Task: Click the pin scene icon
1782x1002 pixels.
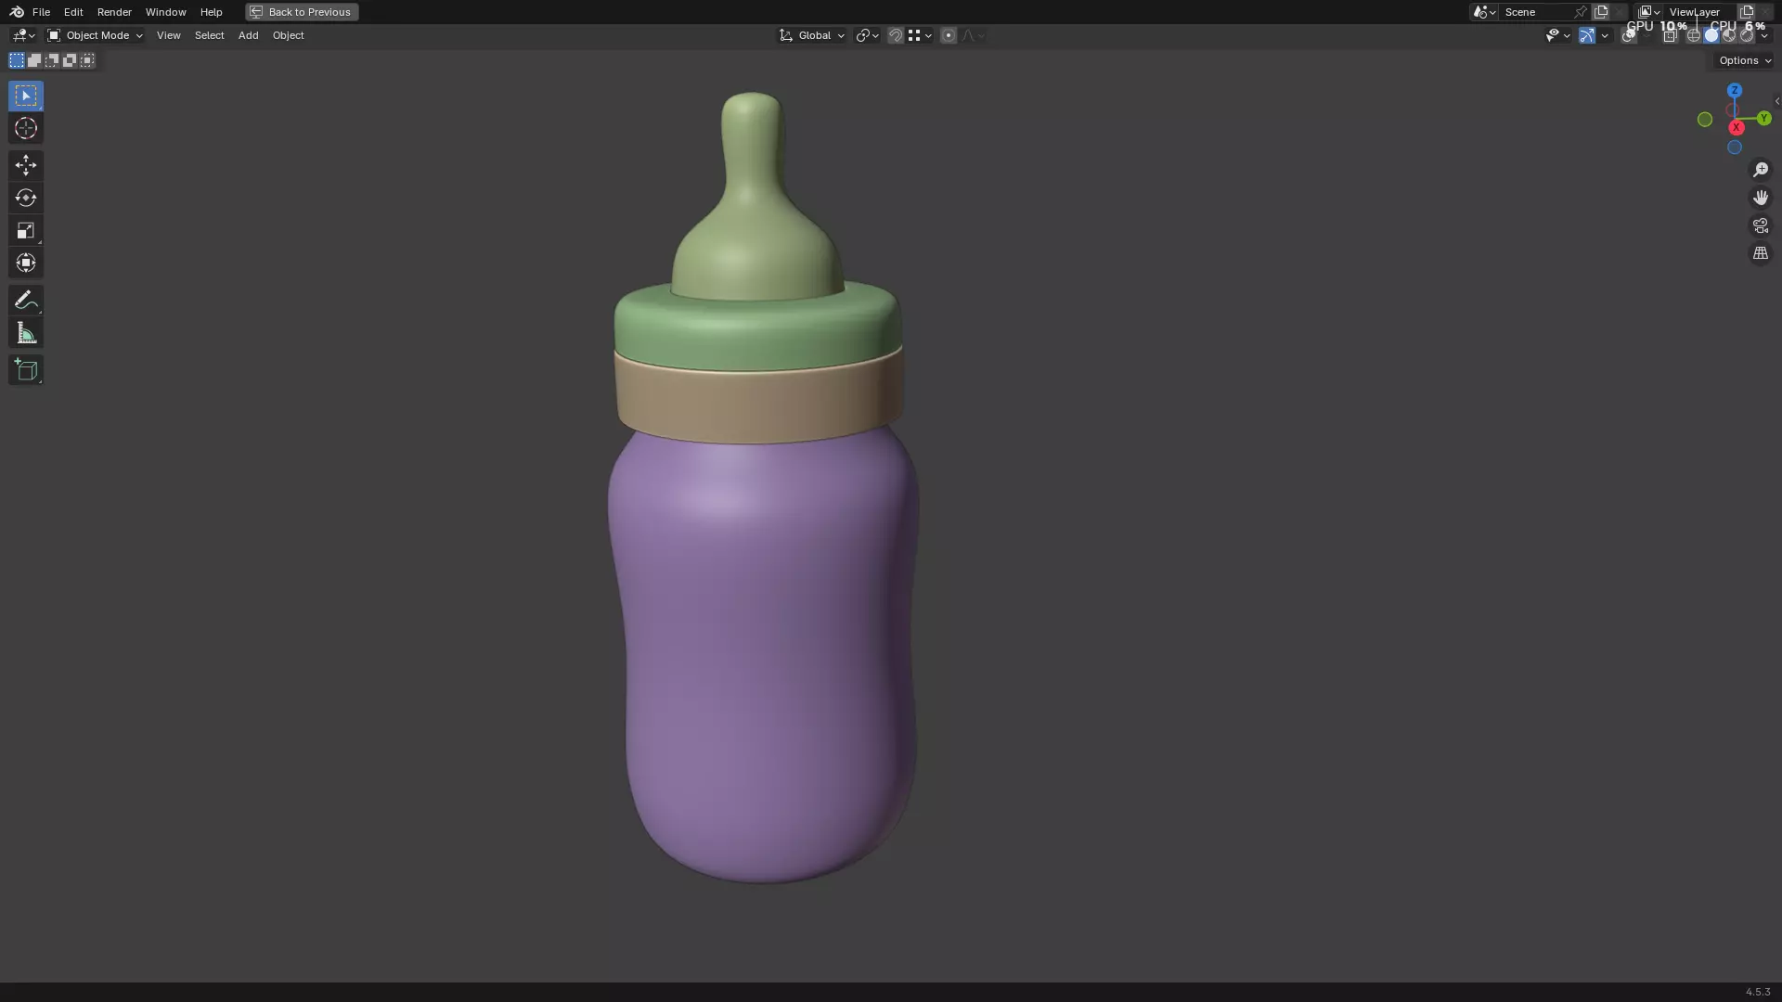Action: (x=1581, y=12)
